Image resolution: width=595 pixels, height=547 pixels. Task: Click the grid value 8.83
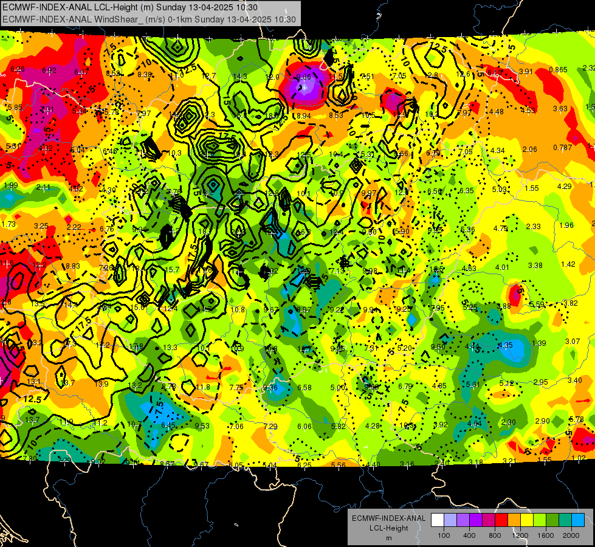click(x=73, y=266)
